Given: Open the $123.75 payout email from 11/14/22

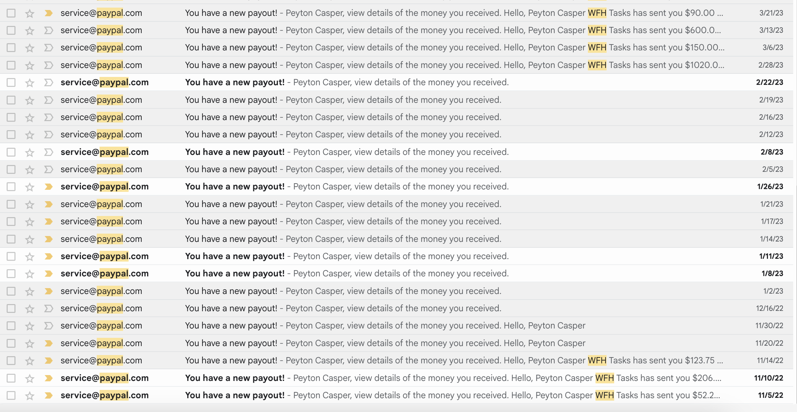Looking at the screenshot, I should 380,361.
